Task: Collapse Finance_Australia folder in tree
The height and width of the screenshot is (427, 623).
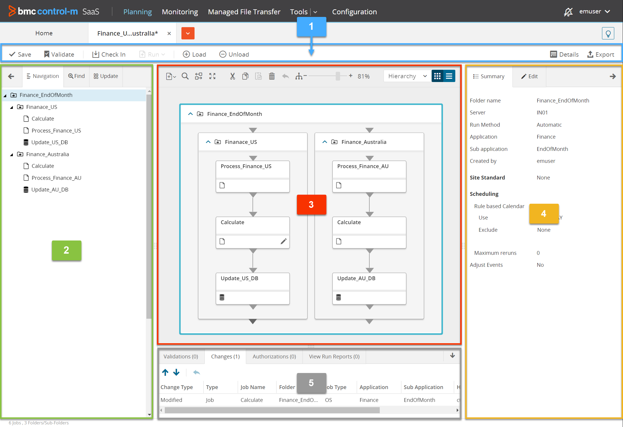Action: [11, 154]
